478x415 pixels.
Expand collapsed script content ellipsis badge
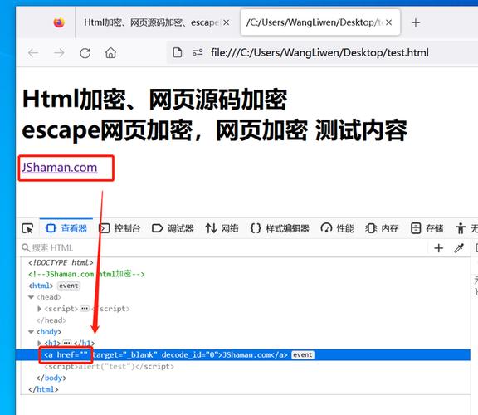tap(85, 309)
